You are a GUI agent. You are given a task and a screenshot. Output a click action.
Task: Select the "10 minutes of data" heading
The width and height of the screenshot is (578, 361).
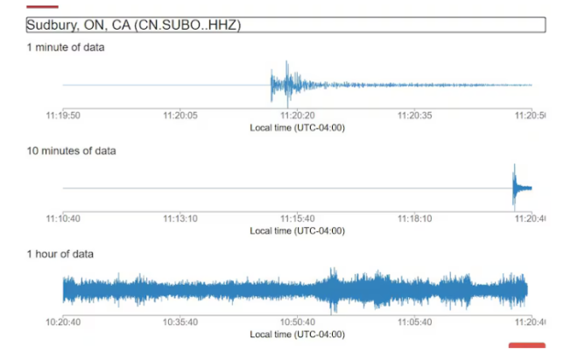tap(71, 151)
